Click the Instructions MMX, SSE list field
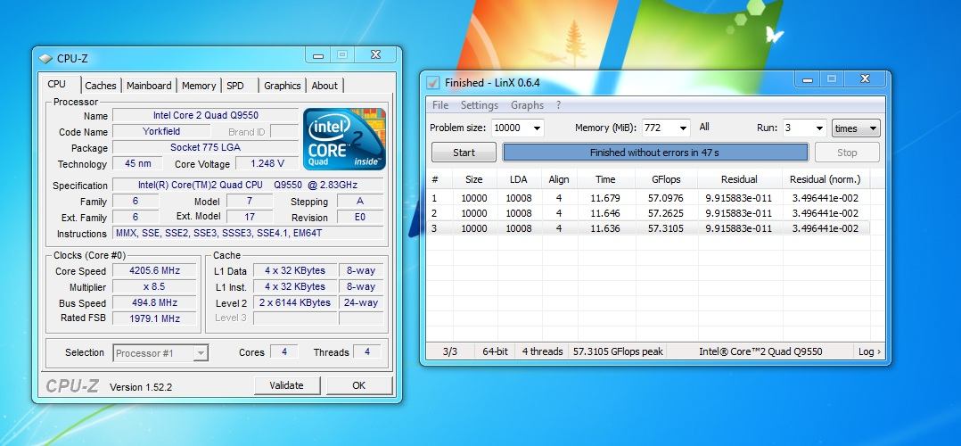Image resolution: width=961 pixels, height=446 pixels. 248,233
